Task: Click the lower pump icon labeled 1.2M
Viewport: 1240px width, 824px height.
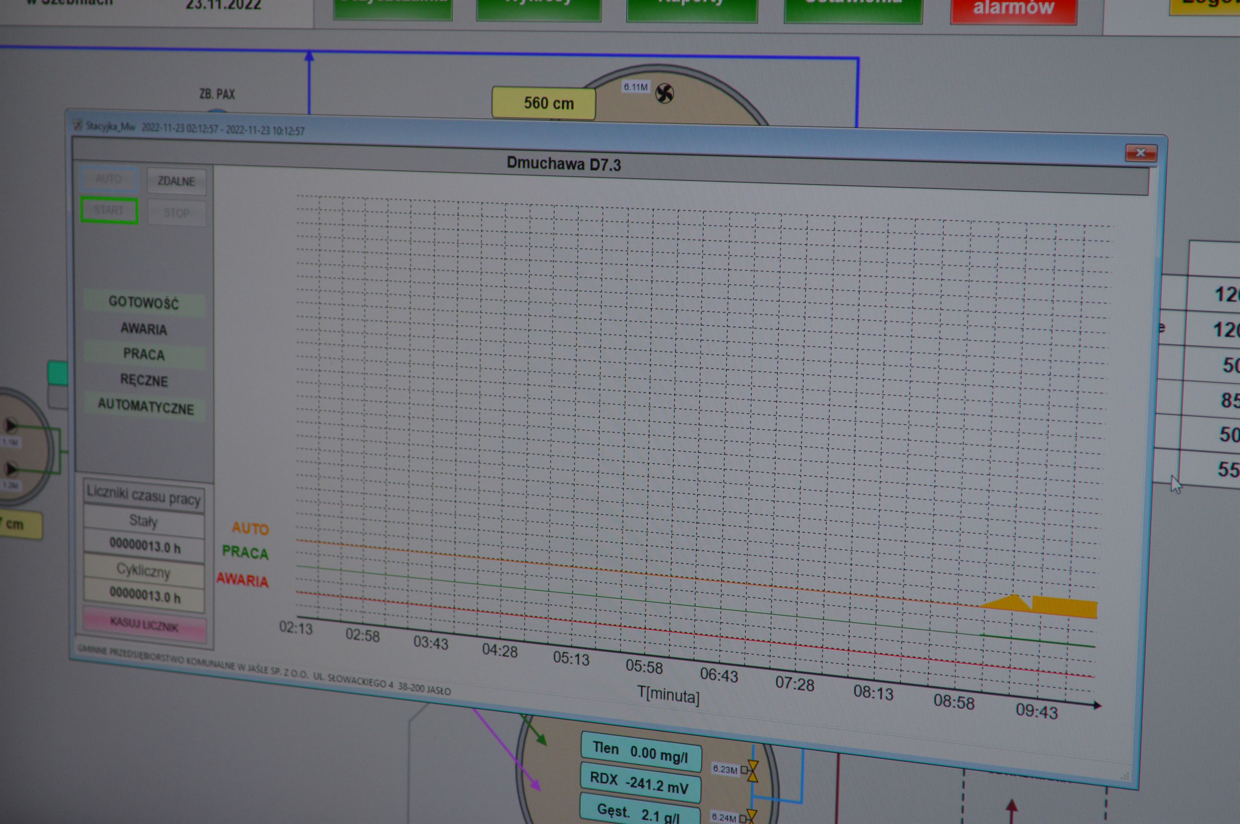Action: click(x=11, y=468)
